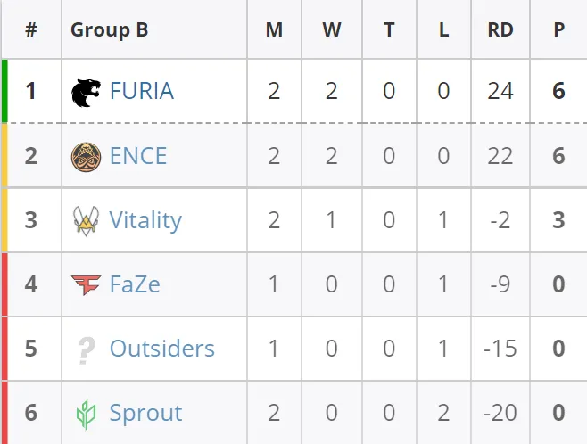
Task: Click the W wins column header
Action: click(332, 29)
